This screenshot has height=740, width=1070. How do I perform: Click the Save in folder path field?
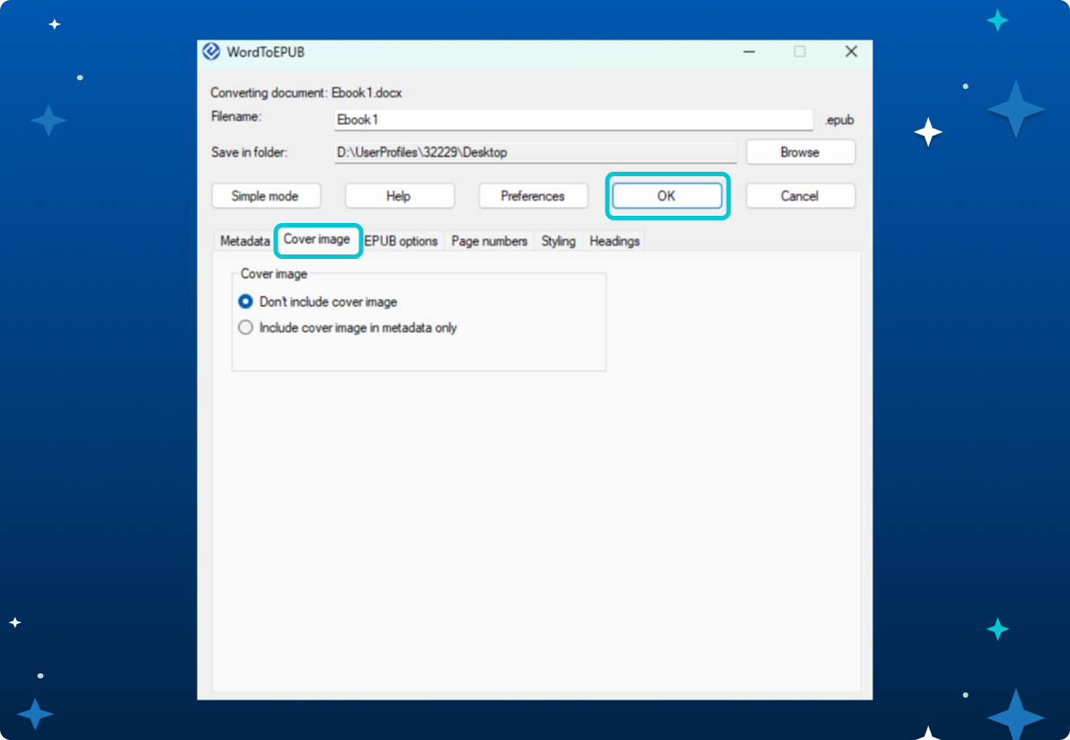535,153
